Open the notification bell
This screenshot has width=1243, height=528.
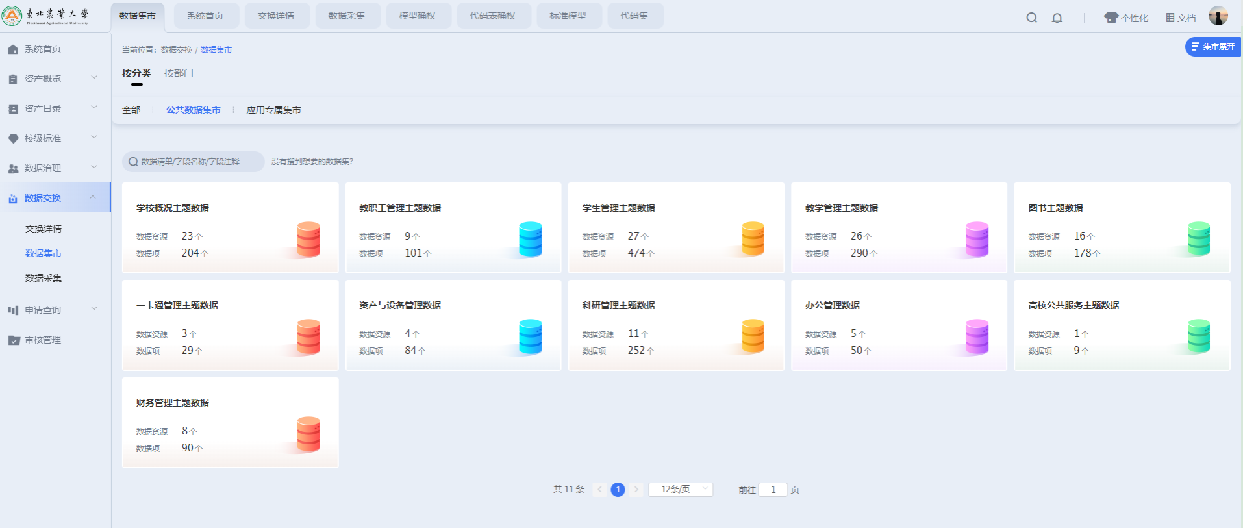pyautogui.click(x=1057, y=18)
